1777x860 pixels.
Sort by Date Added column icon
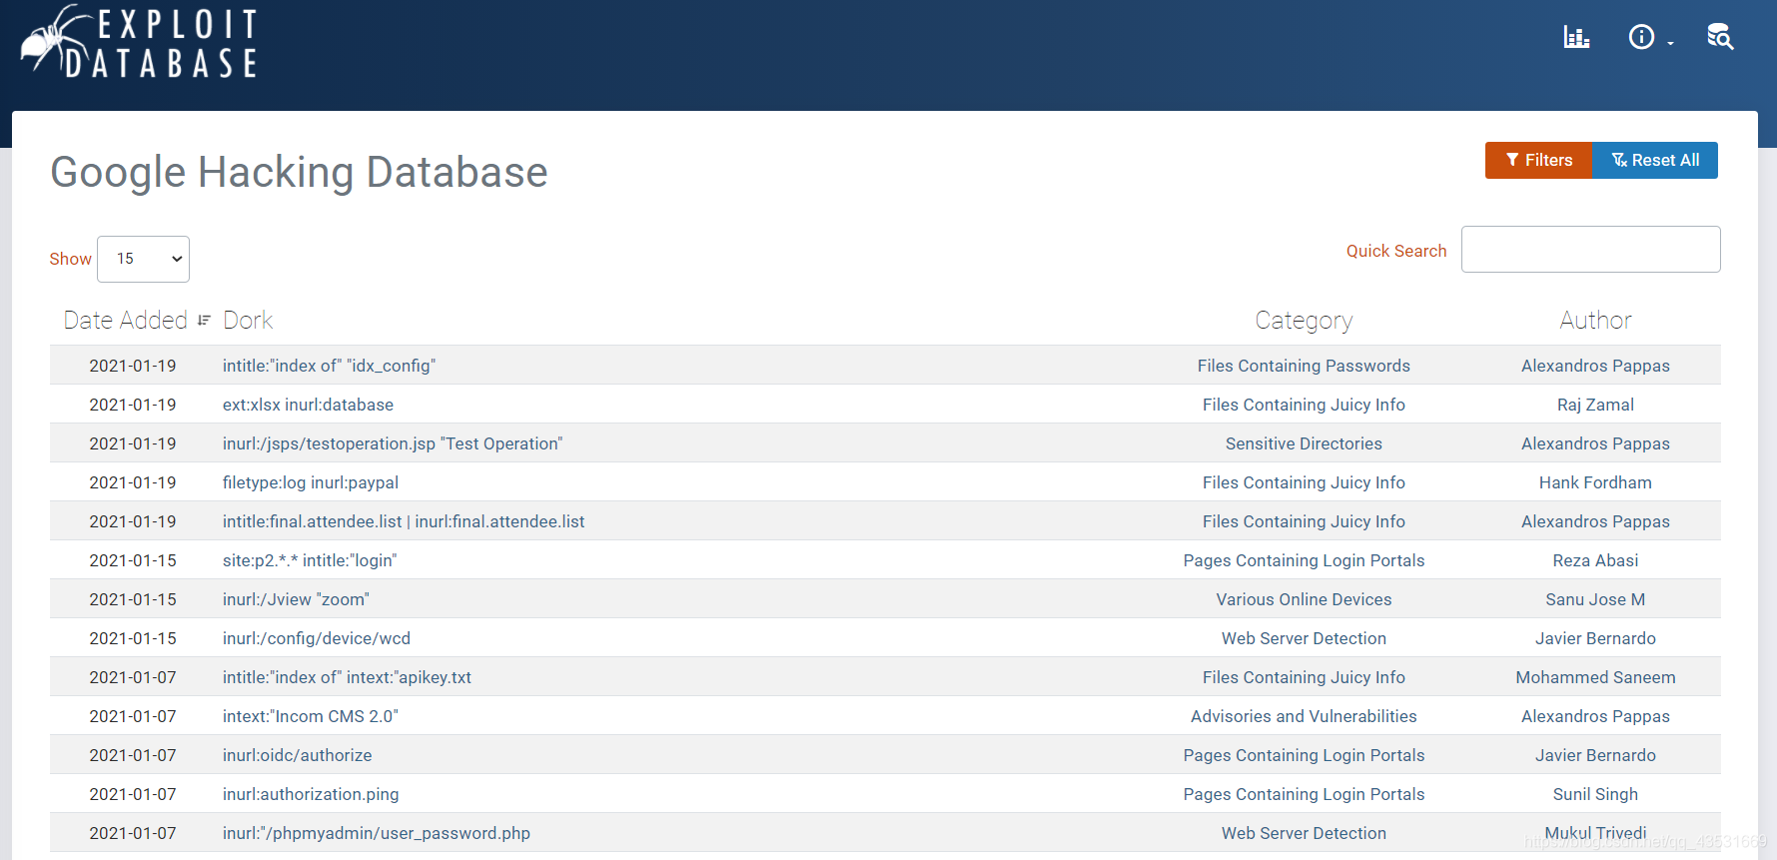point(204,321)
